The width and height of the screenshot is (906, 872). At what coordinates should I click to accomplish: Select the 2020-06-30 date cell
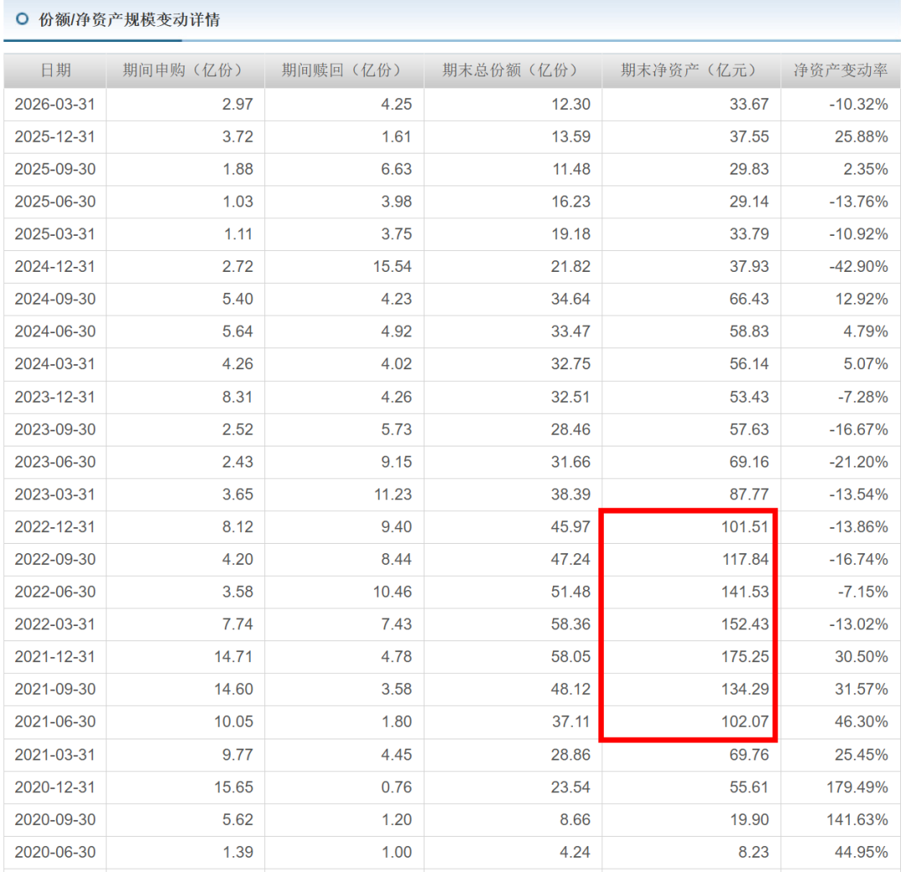pyautogui.click(x=55, y=853)
